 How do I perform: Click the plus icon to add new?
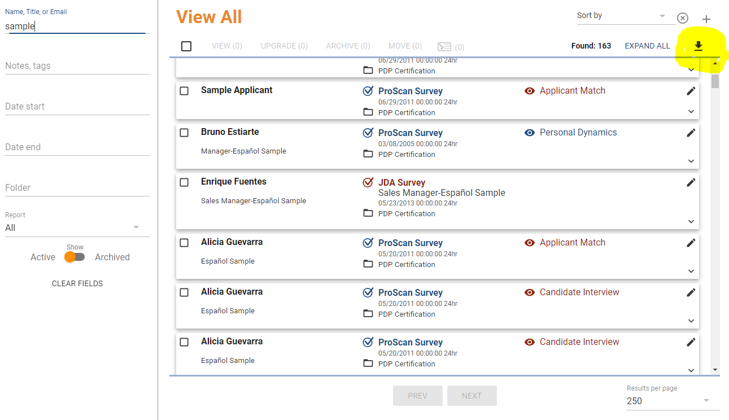click(706, 19)
